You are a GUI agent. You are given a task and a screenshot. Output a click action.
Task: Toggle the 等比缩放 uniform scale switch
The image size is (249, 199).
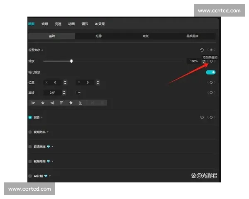[x=211, y=72]
